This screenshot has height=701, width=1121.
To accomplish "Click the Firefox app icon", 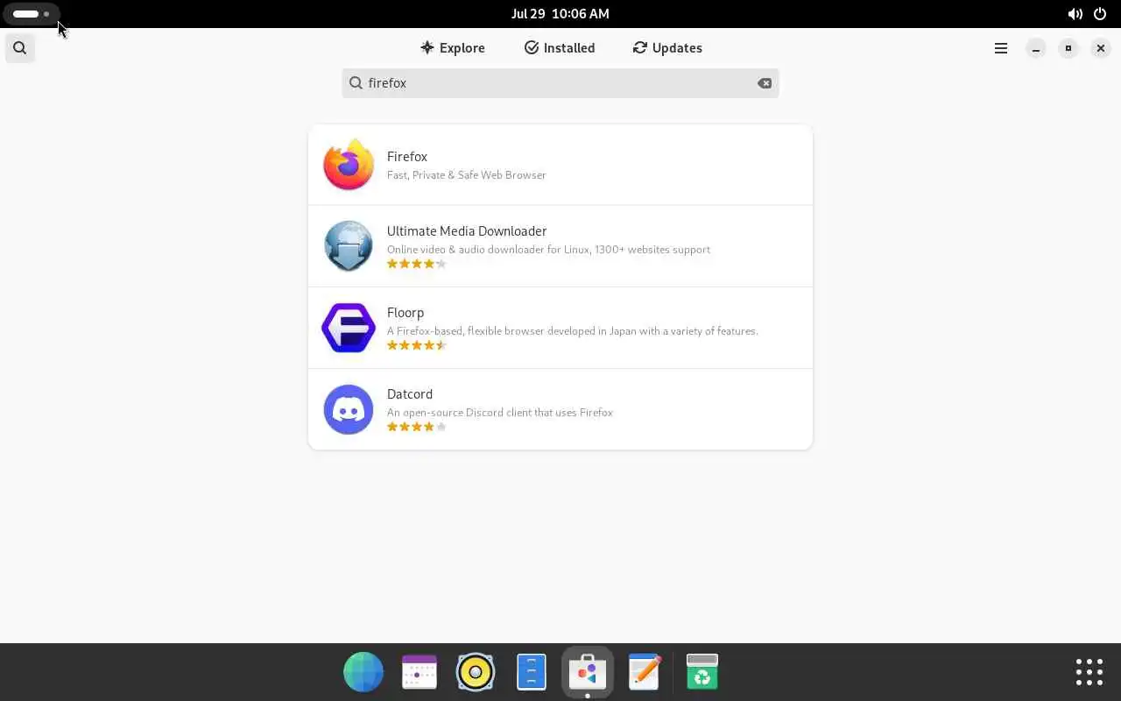I will [349, 165].
